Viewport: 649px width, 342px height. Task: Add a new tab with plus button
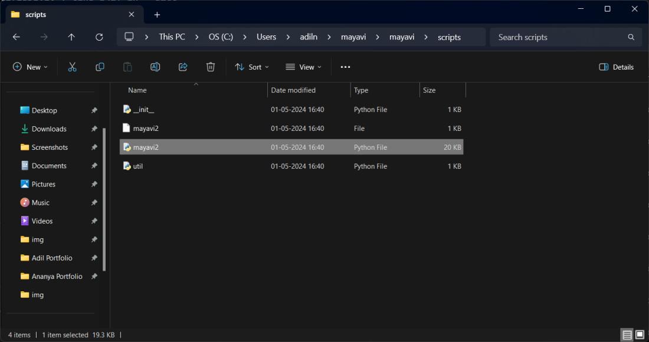[157, 15]
